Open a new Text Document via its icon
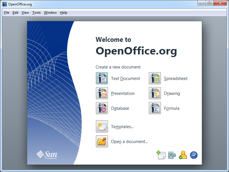Viewport: 229px width, 172px height. pos(102,78)
